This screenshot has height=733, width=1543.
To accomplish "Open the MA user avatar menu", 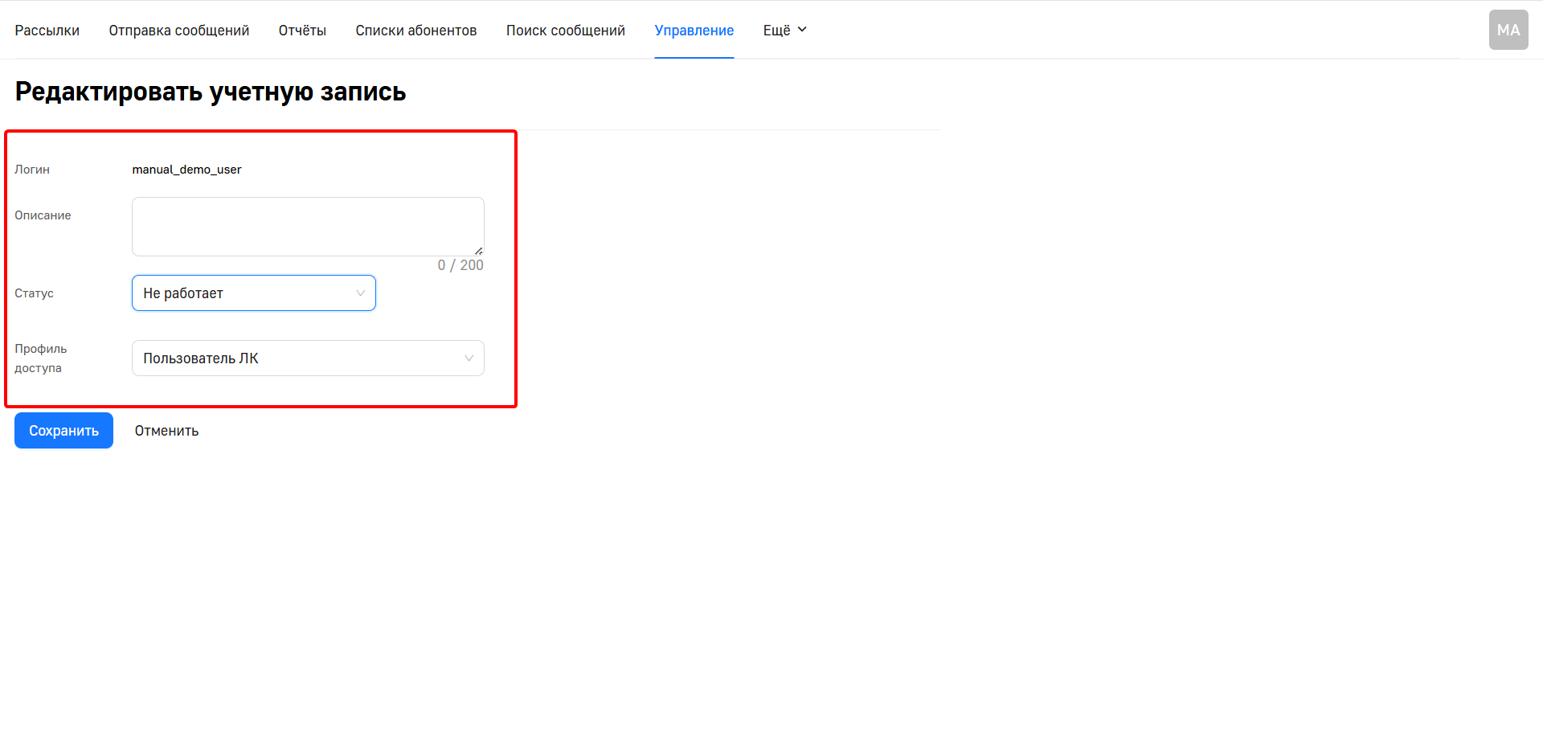I will pyautogui.click(x=1508, y=30).
